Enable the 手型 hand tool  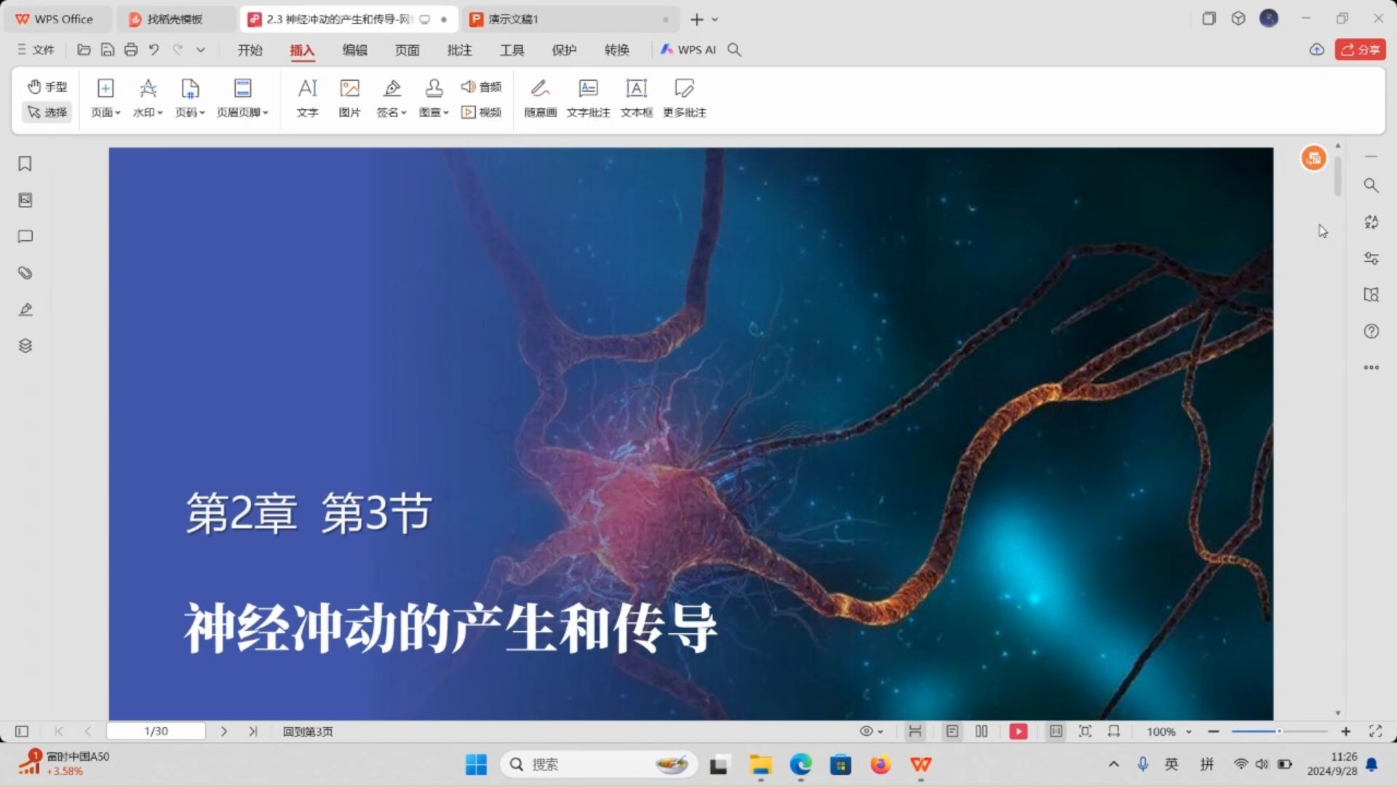click(x=47, y=86)
